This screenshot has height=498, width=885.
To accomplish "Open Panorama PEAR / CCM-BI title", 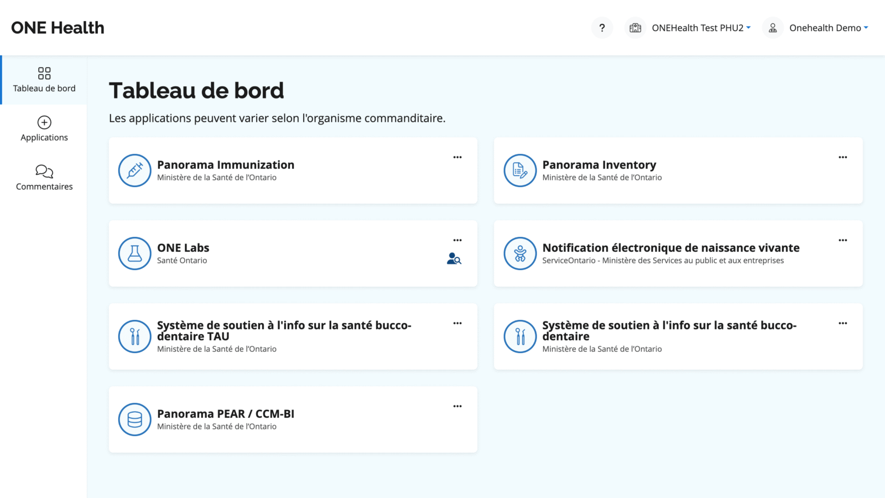I will pos(226,414).
